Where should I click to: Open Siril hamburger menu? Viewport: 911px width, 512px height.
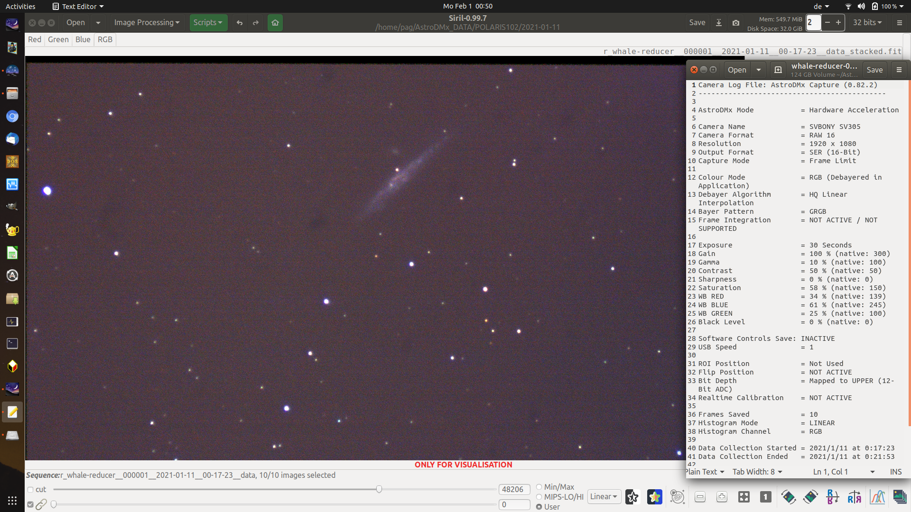[x=900, y=23]
